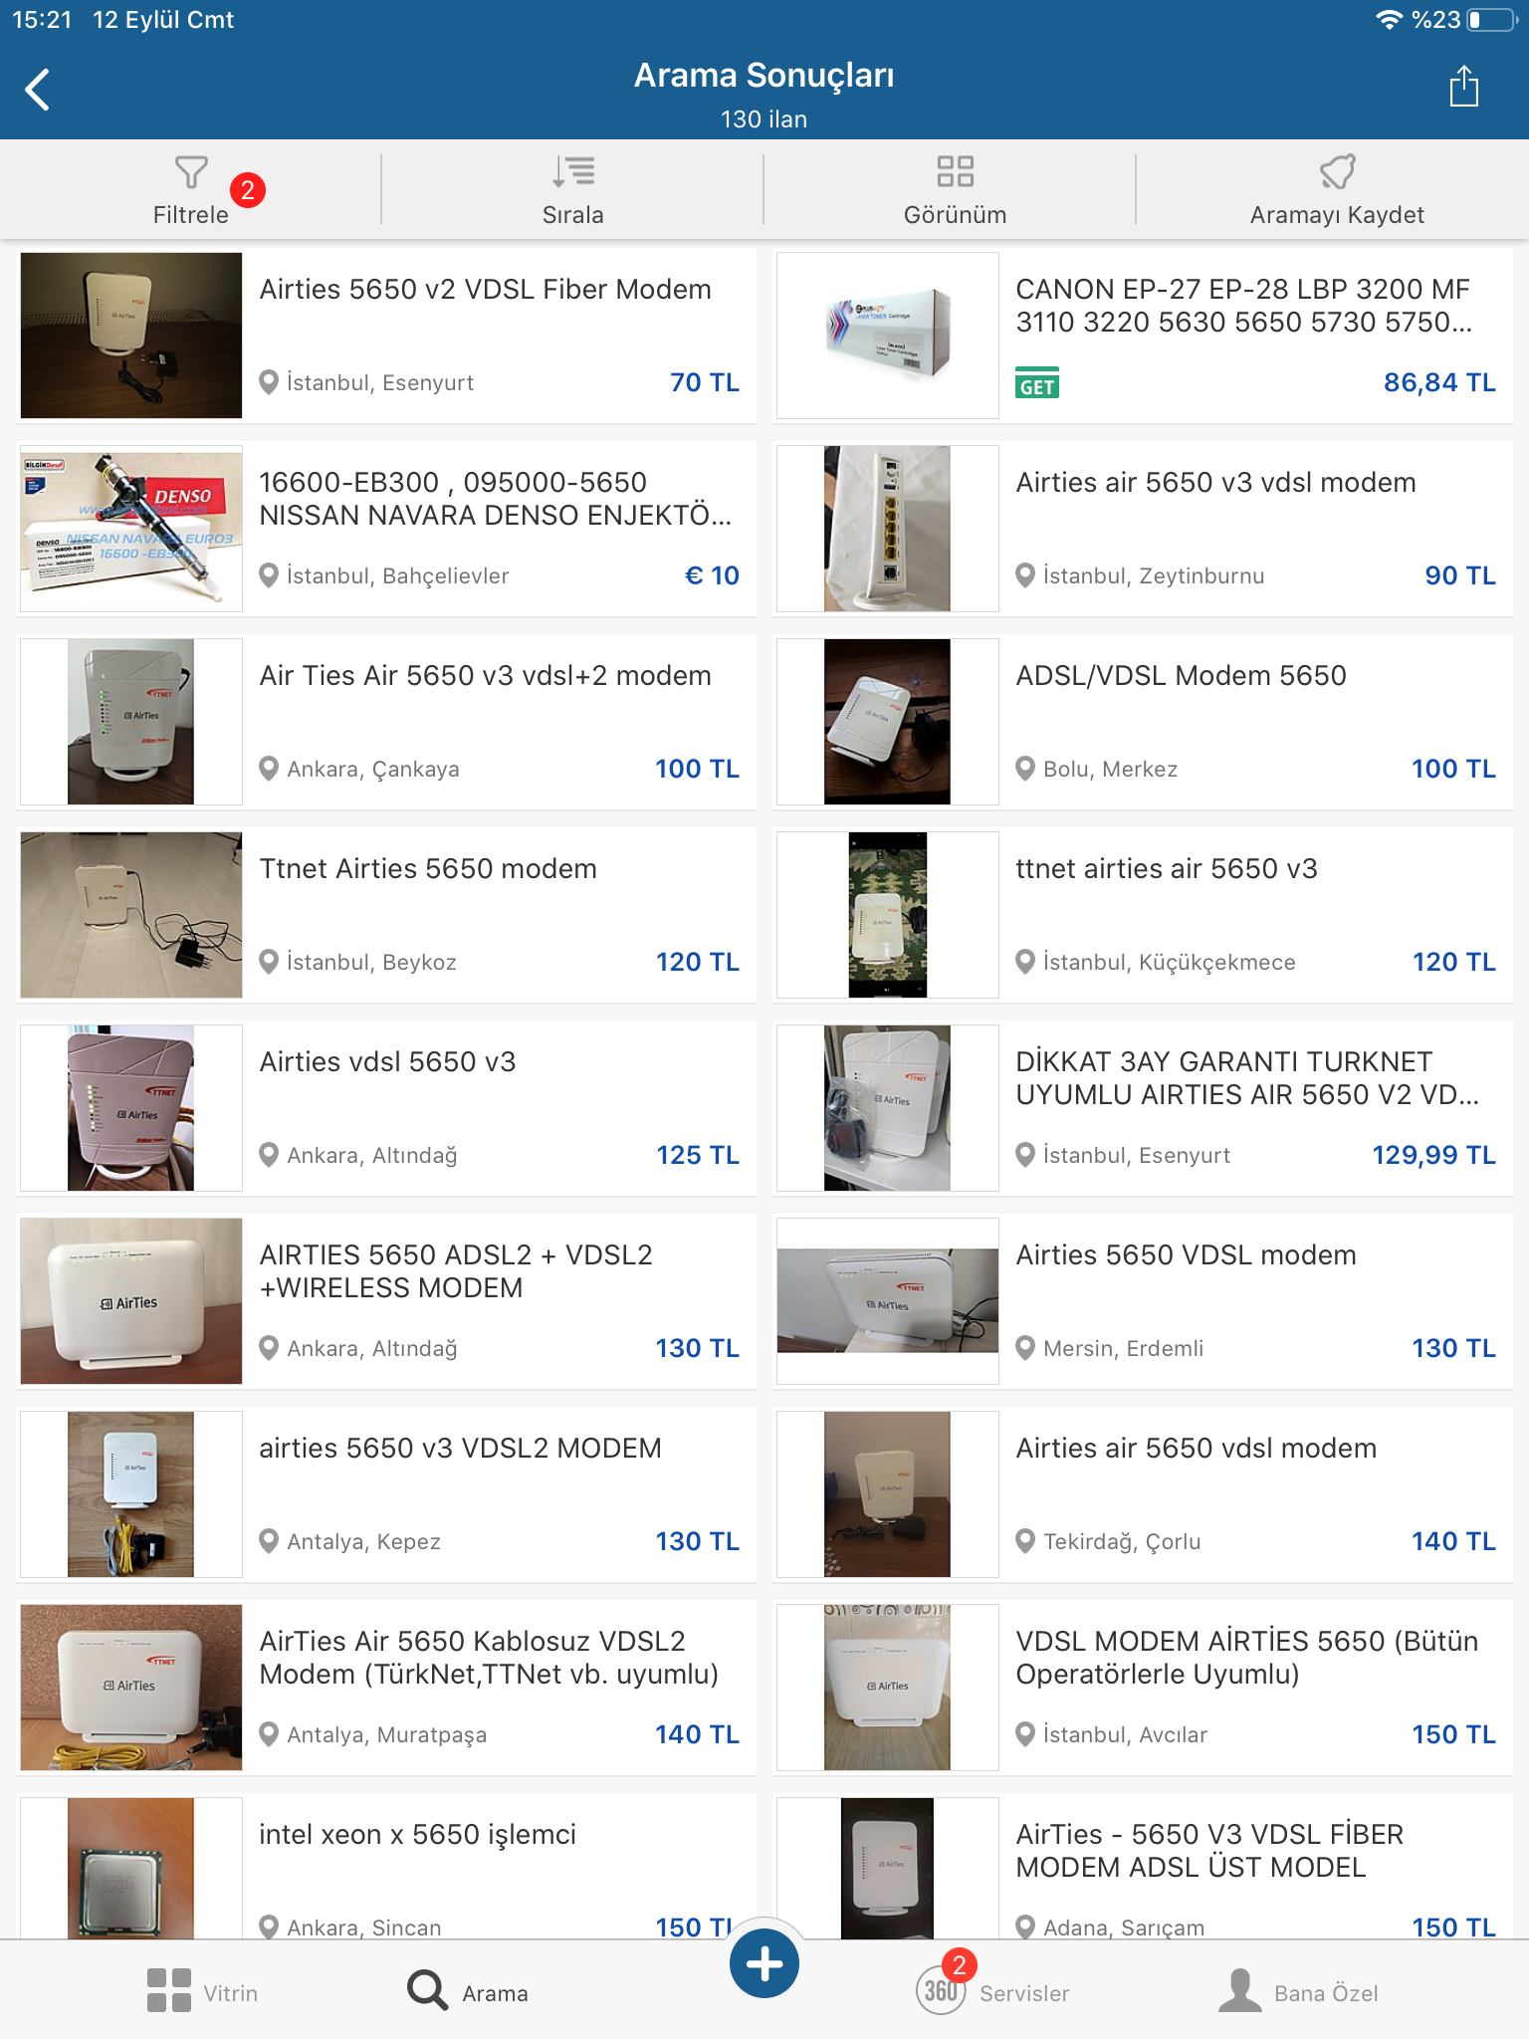The height and width of the screenshot is (2039, 1529).
Task: Open the Bana Özel profile tab
Action: click(1298, 1991)
